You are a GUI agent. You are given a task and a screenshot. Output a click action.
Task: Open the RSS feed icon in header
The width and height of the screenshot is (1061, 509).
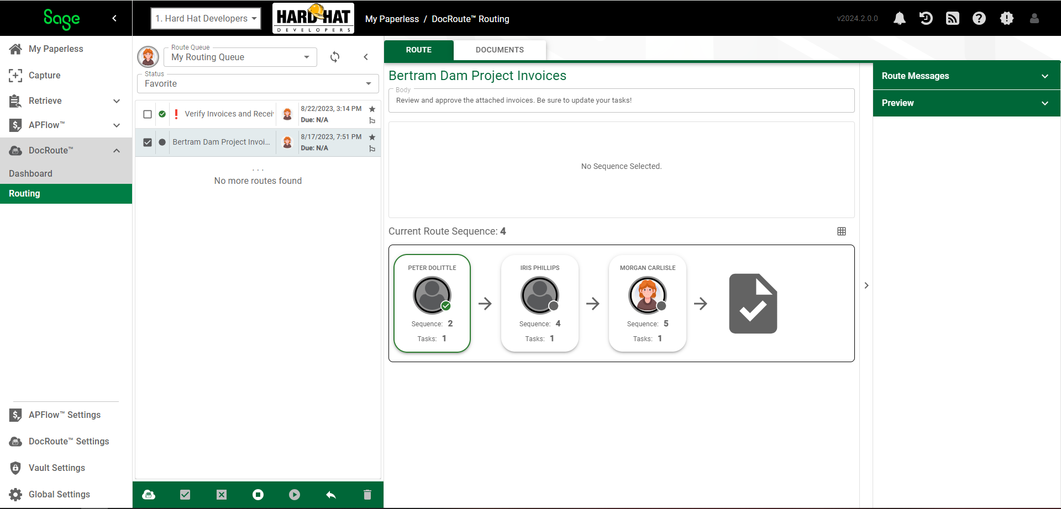[x=953, y=18]
